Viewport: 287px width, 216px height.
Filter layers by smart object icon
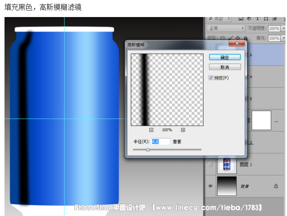274,19
